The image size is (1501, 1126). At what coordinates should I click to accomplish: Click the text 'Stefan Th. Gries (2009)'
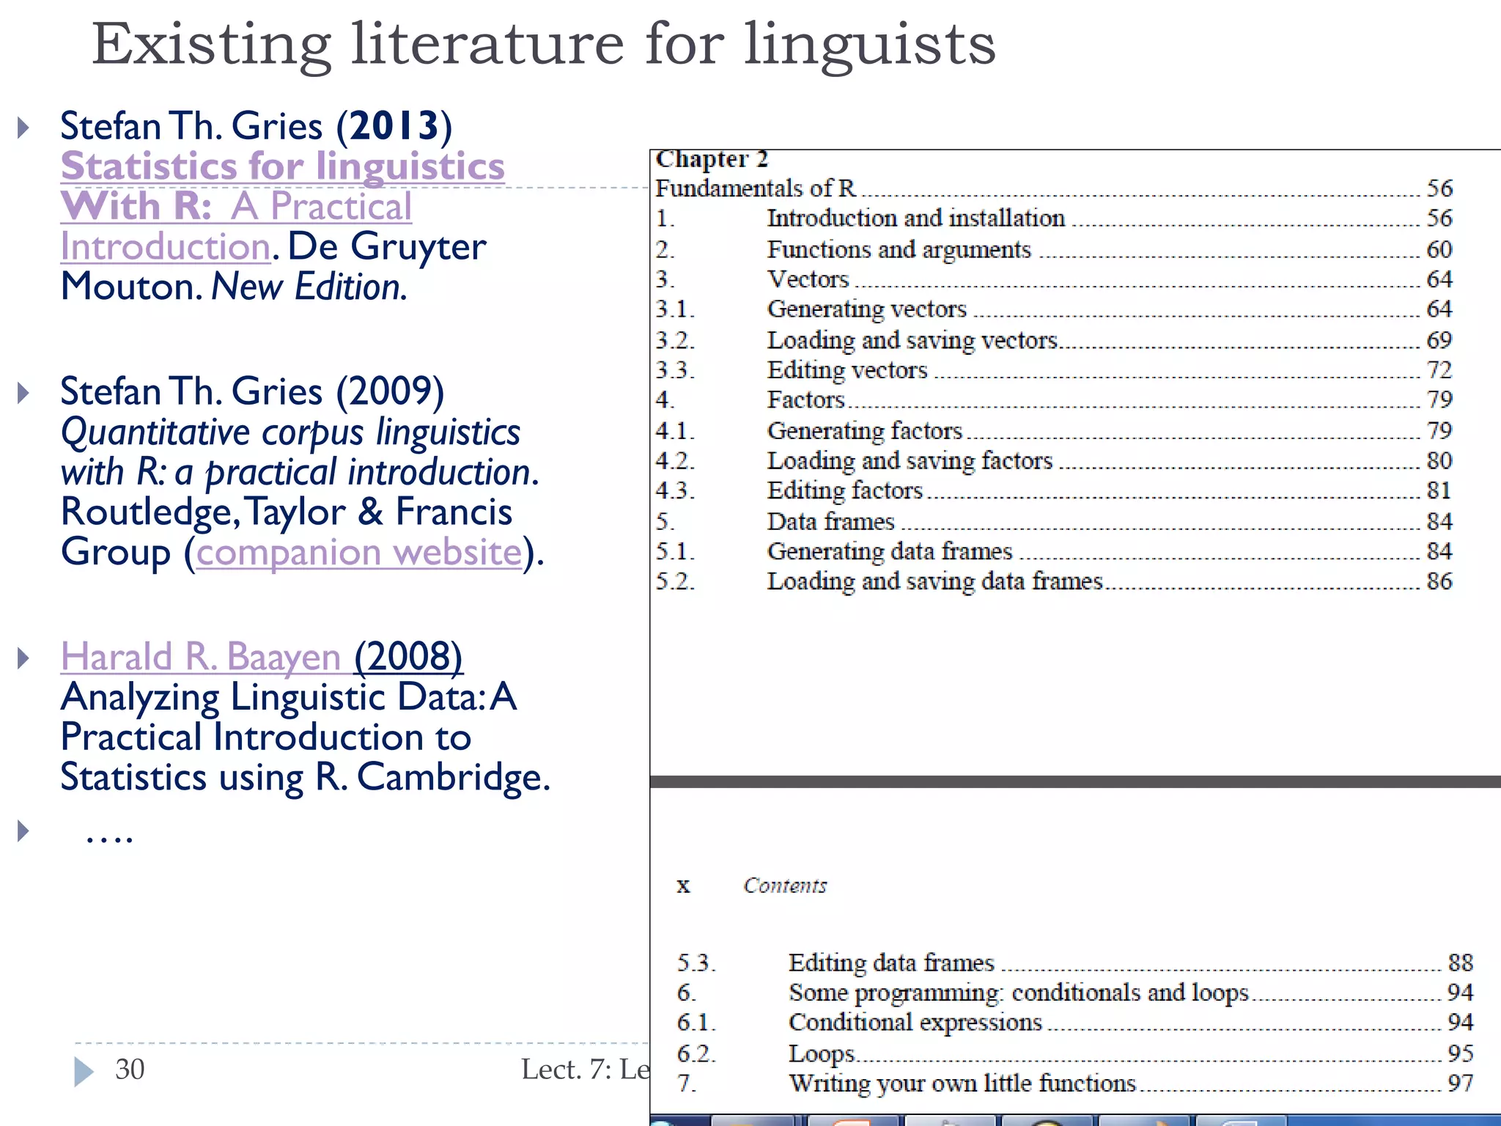point(253,391)
